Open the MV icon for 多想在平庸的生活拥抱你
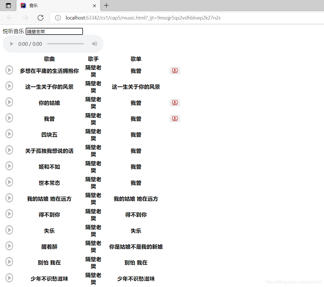This screenshot has width=324, height=287. [x=175, y=70]
